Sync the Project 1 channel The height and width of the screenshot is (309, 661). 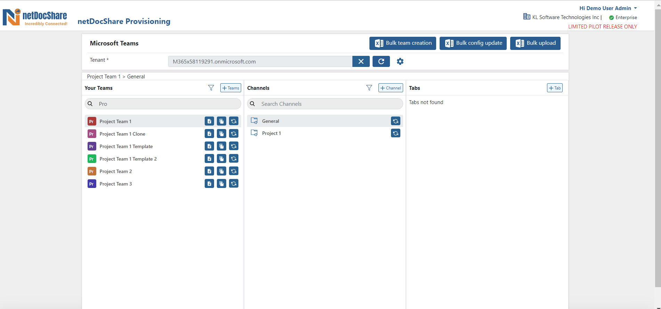pos(395,133)
